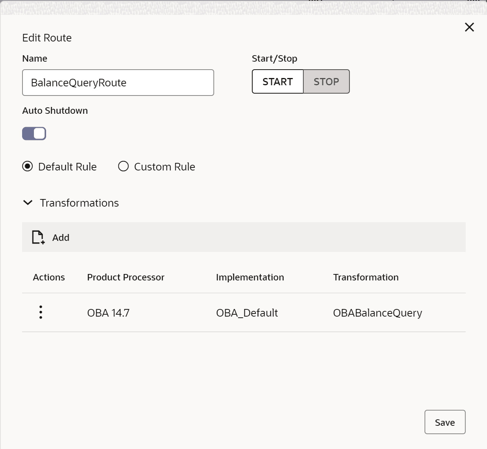487x449 pixels.
Task: Select the Custom Rule radio button
Action: click(123, 167)
